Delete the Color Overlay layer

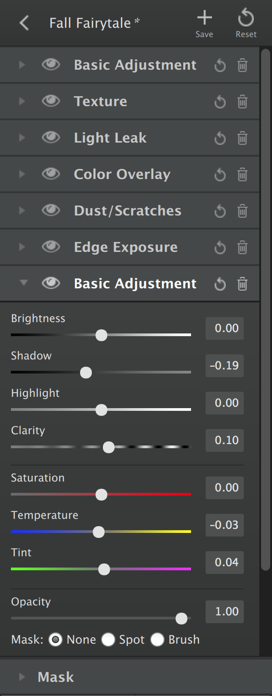point(242,174)
